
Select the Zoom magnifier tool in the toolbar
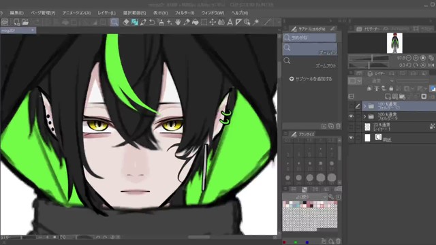(x=114, y=22)
